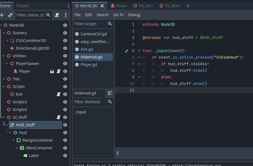Click the instance scene link icon

pyautogui.click(x=10, y=15)
